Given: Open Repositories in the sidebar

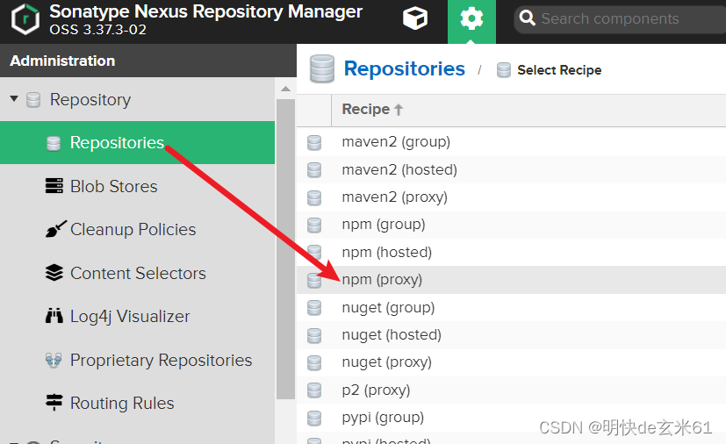Looking at the screenshot, I should [137, 143].
